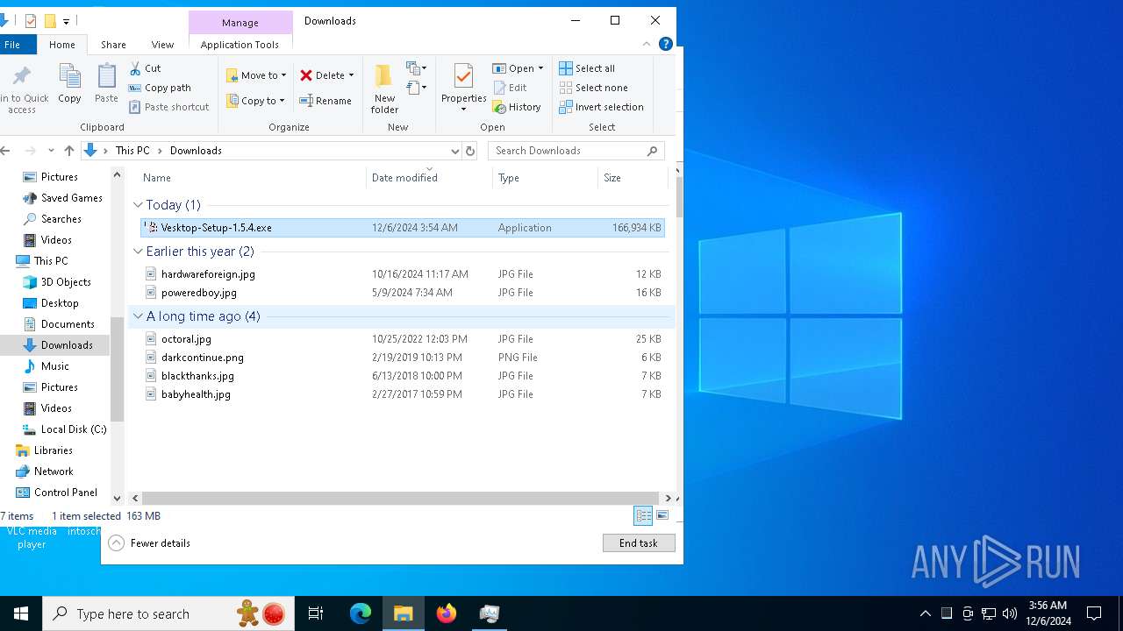Click the taskbar search box
Viewport: 1123px width, 631px height.
(x=170, y=613)
